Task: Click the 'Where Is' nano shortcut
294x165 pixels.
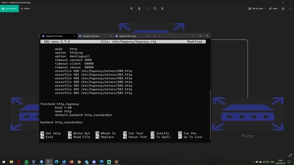Action: (x=106, y=133)
